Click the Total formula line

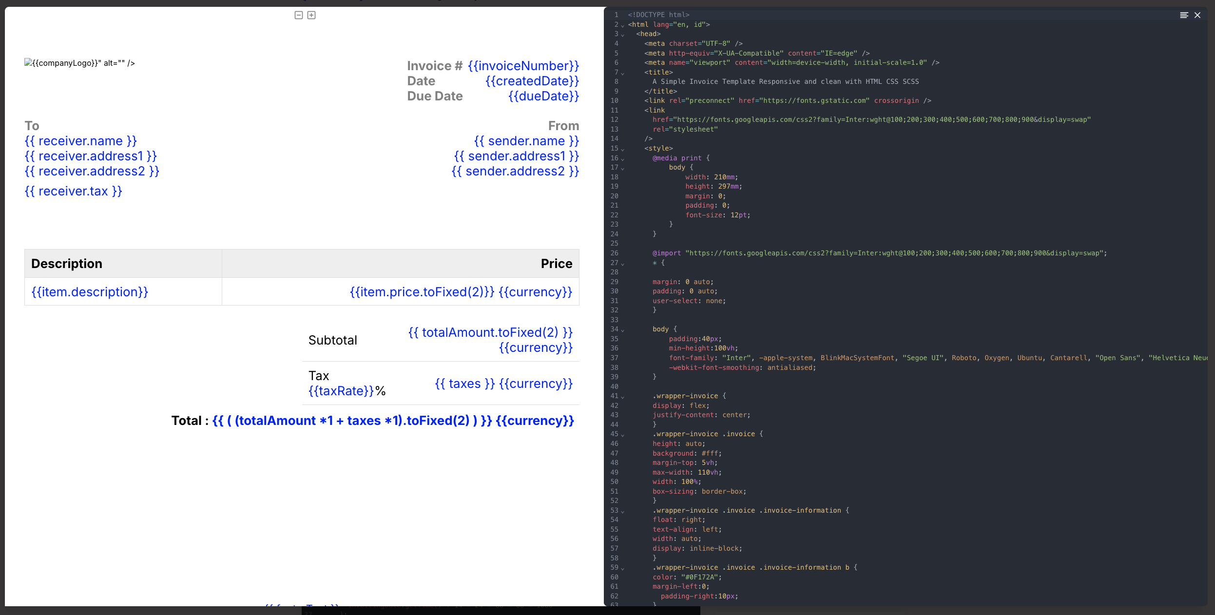tap(373, 421)
